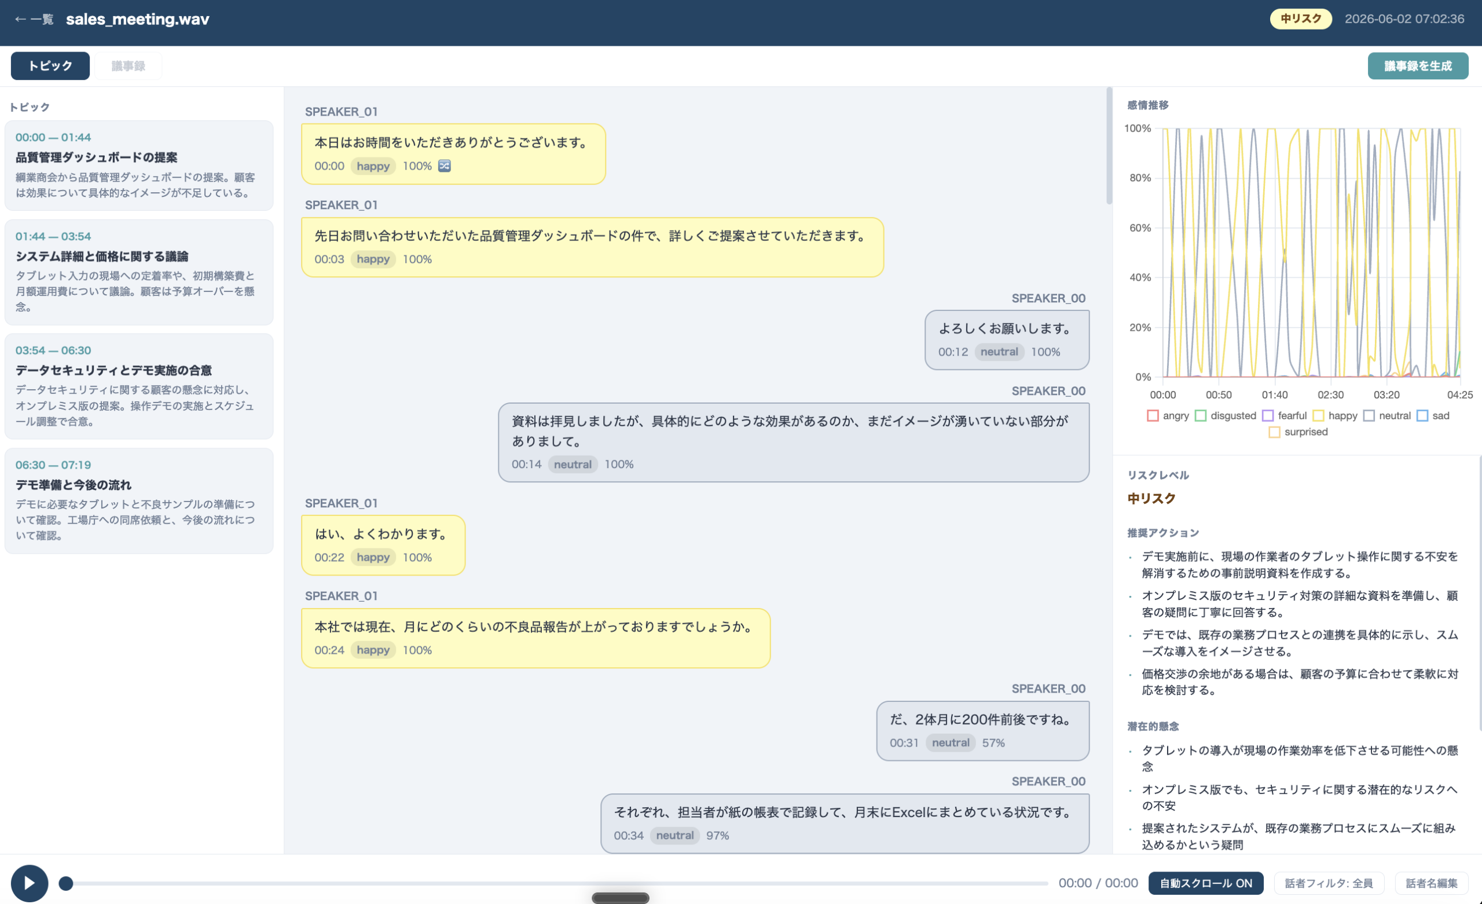The height and width of the screenshot is (904, 1482).
Task: Click the play button in the audio bar
Action: [30, 883]
